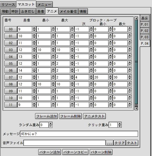Switch to ふきだし tab
The image size is (152, 156).
pyautogui.click(x=28, y=11)
